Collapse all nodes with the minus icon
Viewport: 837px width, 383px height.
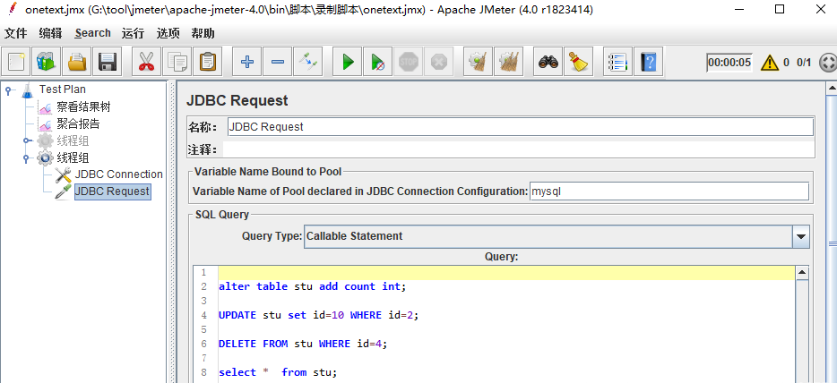pos(278,62)
